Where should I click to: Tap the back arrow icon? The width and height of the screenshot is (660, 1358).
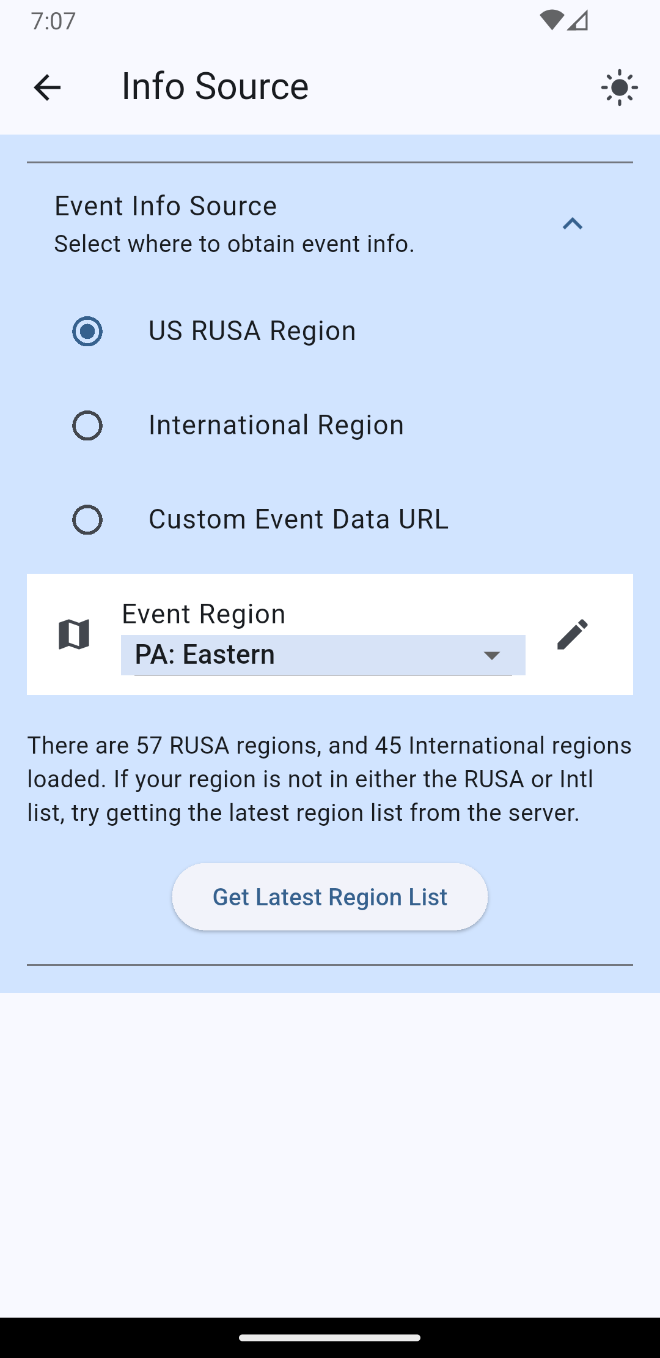tap(47, 87)
